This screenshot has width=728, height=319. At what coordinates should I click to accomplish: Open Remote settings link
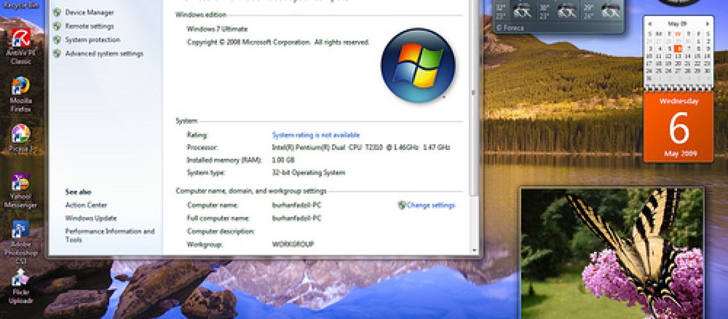pyautogui.click(x=89, y=26)
